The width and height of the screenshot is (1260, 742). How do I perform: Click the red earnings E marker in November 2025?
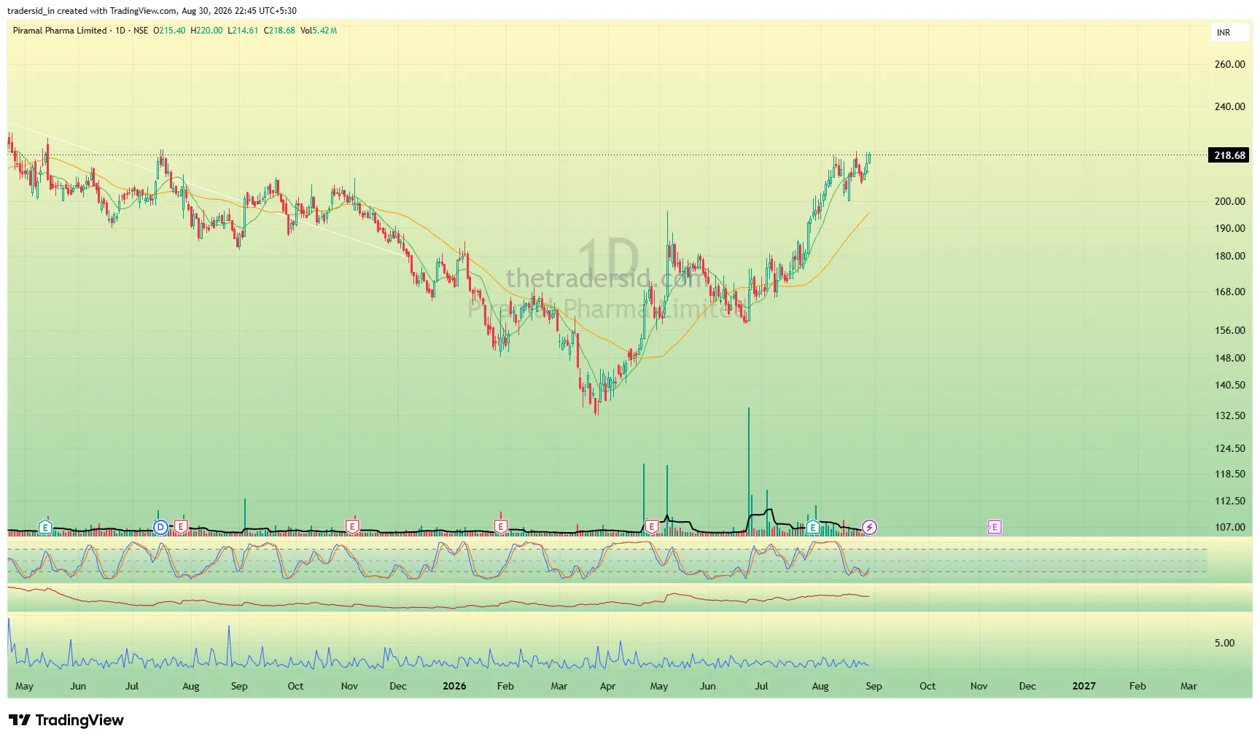pos(352,527)
